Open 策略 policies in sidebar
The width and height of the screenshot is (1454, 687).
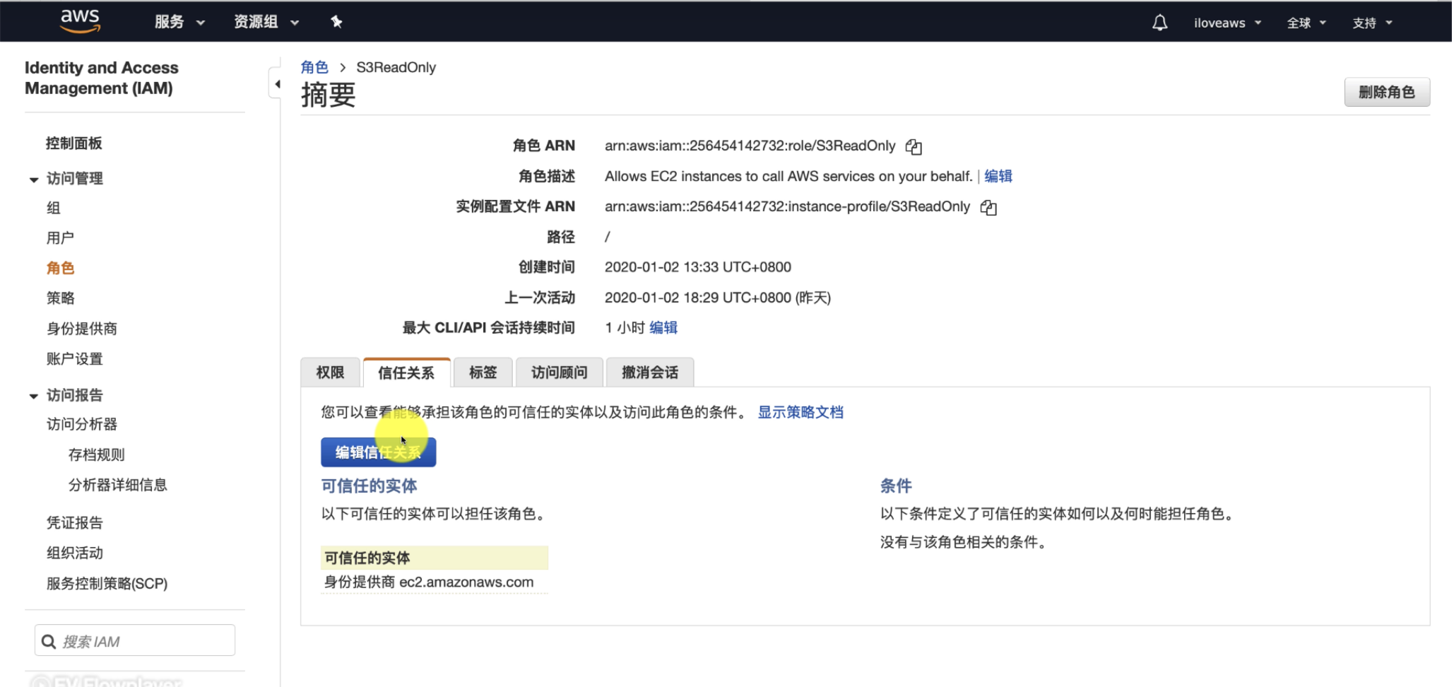click(x=60, y=298)
